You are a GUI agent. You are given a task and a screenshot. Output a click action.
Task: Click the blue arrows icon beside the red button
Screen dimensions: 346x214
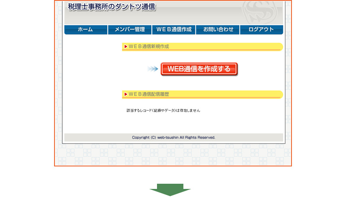click(153, 69)
